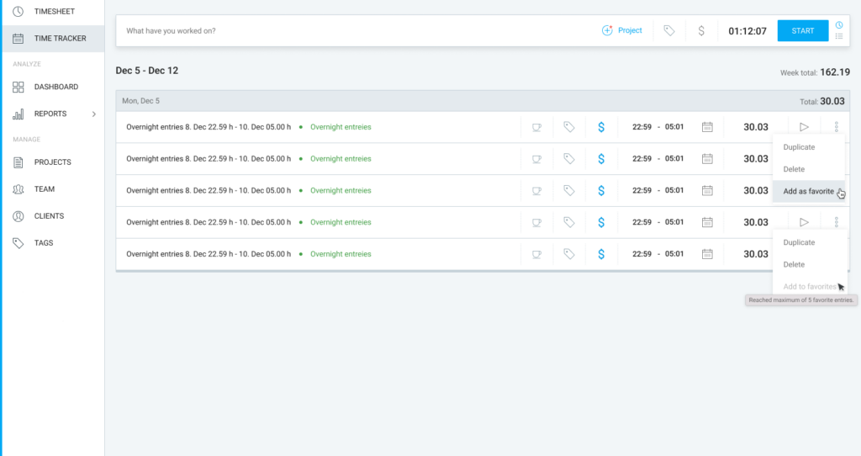861x456 pixels.
Task: Open the Timesheet page from the sidebar
Action: pyautogui.click(x=54, y=11)
